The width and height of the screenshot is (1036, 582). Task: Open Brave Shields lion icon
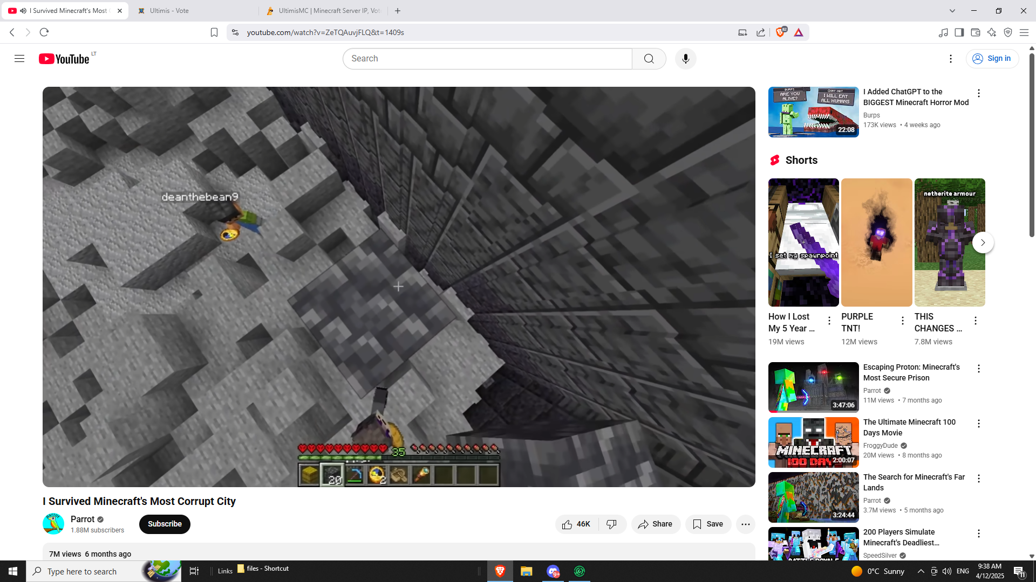click(780, 32)
